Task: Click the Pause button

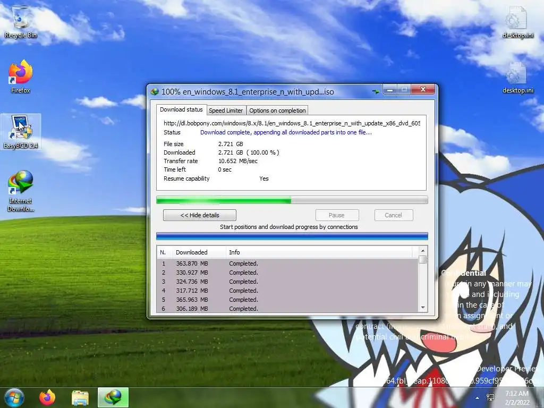Action: [337, 215]
